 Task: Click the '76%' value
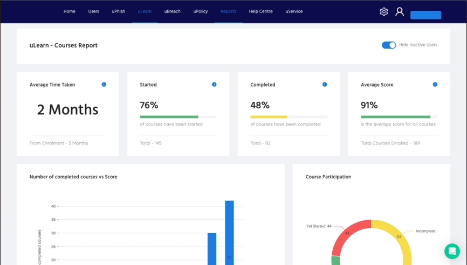point(149,105)
